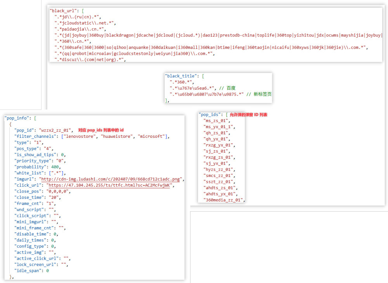Click the "sszt_zz_01" pop id
This screenshot has height=283, width=388.
point(218,182)
